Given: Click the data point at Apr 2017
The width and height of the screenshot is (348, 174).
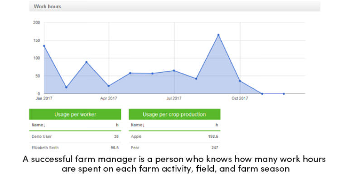Looking at the screenshot, I should coord(109,86).
